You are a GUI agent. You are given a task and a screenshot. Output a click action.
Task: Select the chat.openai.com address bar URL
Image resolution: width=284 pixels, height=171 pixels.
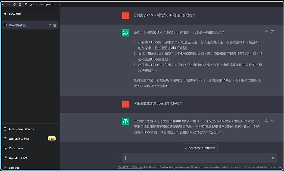47,4
